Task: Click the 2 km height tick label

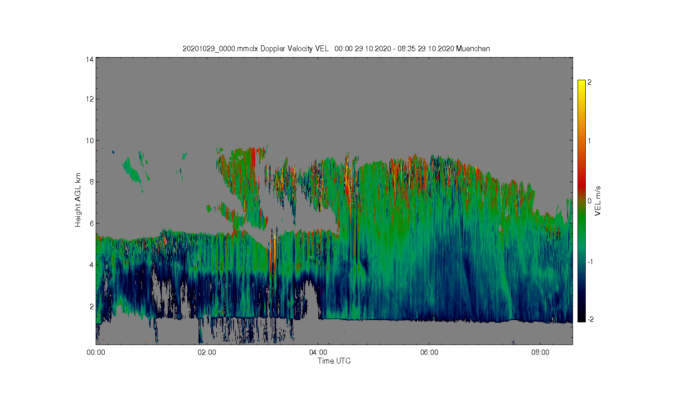Action: tap(92, 306)
